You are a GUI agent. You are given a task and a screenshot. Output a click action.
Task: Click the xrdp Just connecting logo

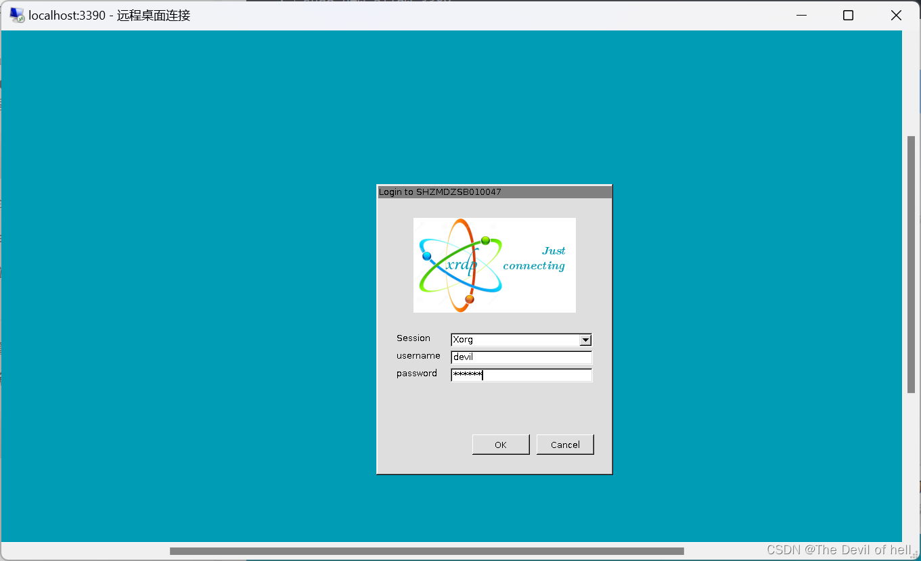pos(495,265)
